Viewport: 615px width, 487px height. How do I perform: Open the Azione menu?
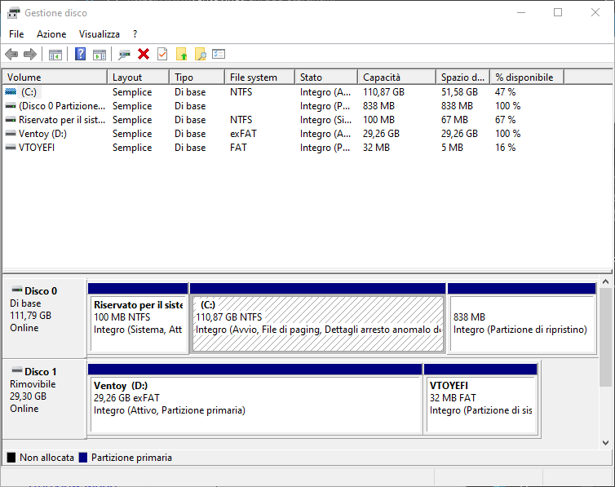click(51, 34)
